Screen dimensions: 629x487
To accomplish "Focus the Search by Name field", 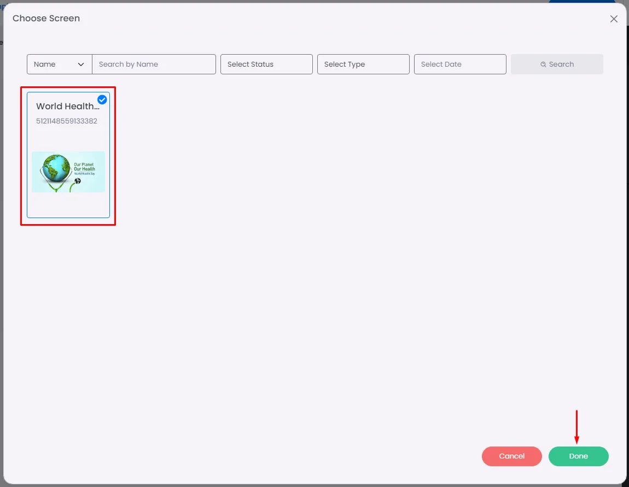I will (x=154, y=64).
